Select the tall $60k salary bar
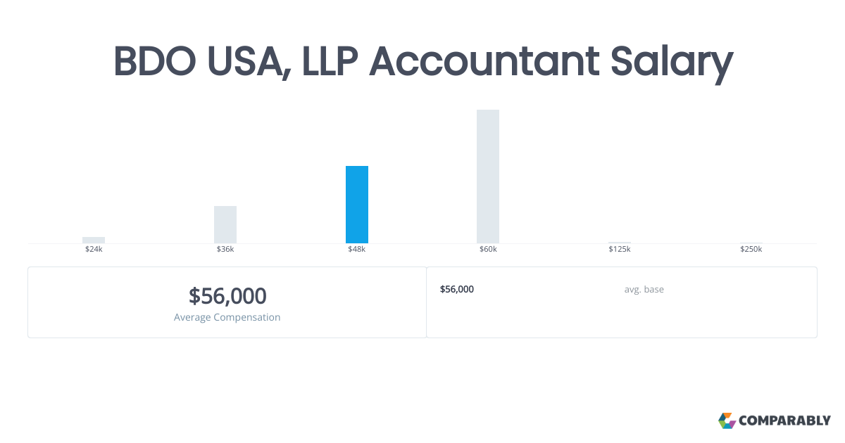Screen dimensions: 845x443 pyautogui.click(x=488, y=176)
